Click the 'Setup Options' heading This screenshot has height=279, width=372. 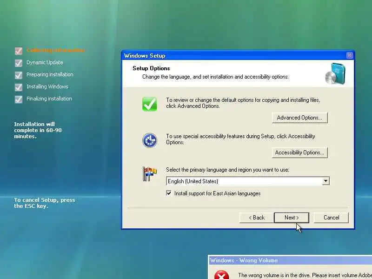pyautogui.click(x=151, y=68)
